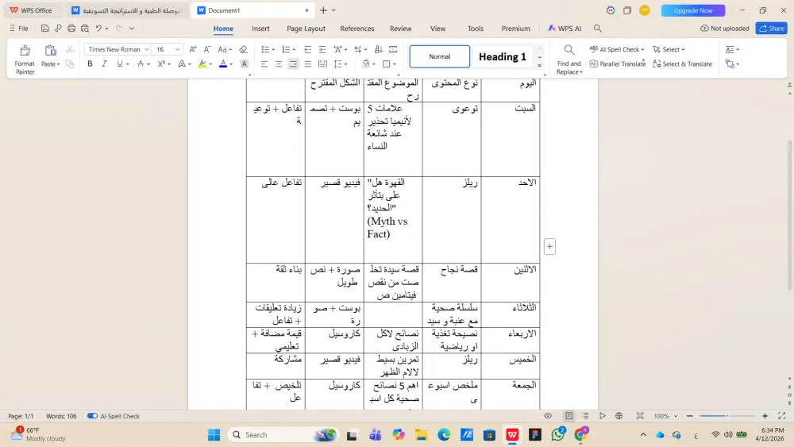The width and height of the screenshot is (794, 447).
Task: Open the Review ribbon tab
Action: (x=400, y=29)
